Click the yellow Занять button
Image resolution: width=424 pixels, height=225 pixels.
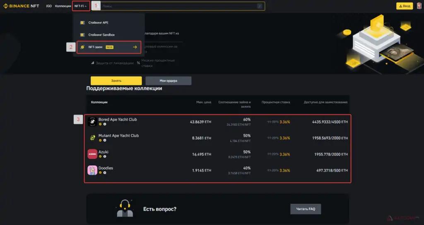[x=116, y=81]
